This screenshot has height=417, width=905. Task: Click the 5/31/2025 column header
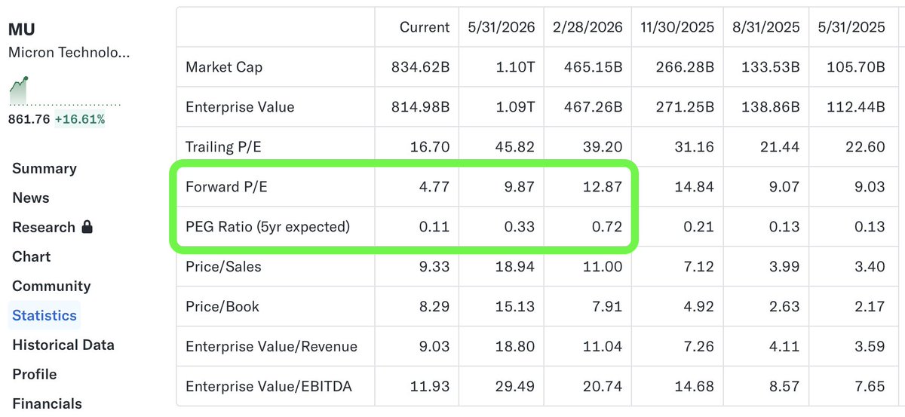(851, 27)
